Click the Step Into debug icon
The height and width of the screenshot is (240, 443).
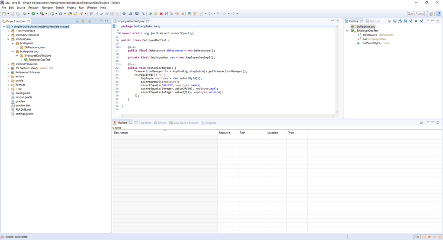[x=171, y=13]
